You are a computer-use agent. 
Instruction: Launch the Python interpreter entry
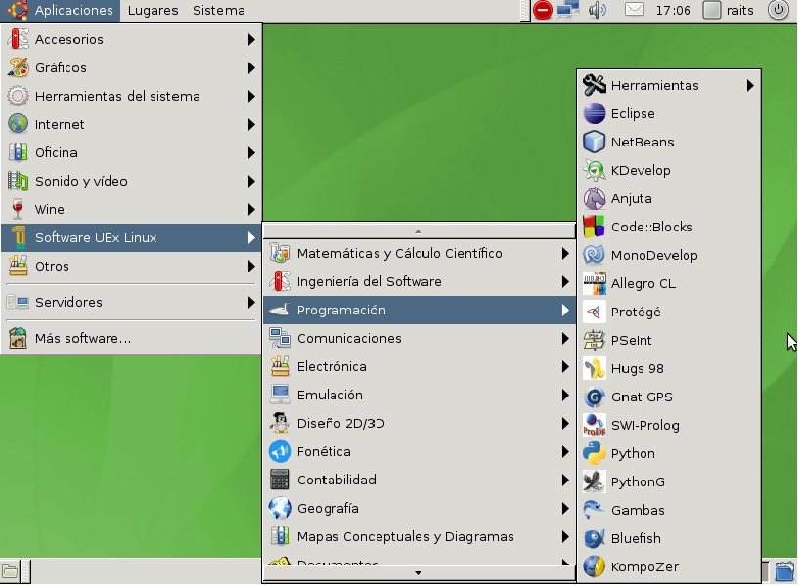coord(633,453)
